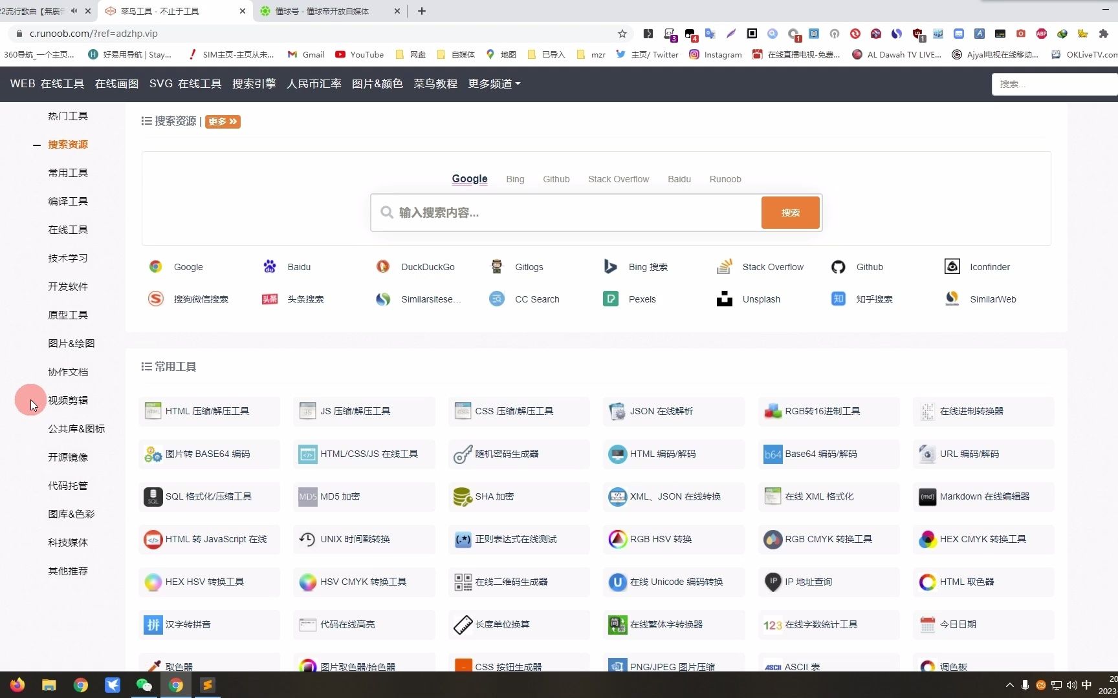The width and height of the screenshot is (1118, 698).
Task: Open the HTML 取色器 color ring icon
Action: tap(927, 582)
